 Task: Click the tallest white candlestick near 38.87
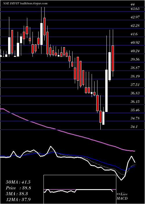tap(106, 91)
